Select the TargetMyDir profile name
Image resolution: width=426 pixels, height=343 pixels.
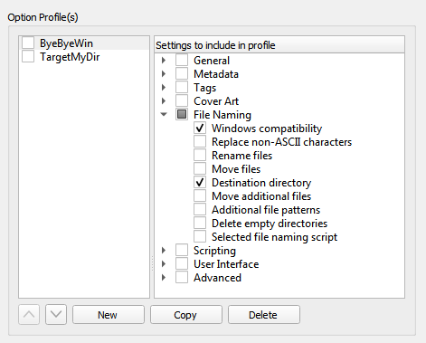[x=70, y=57]
